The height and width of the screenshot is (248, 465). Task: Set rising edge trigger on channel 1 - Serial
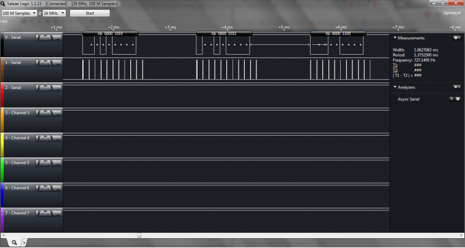[x=39, y=63]
